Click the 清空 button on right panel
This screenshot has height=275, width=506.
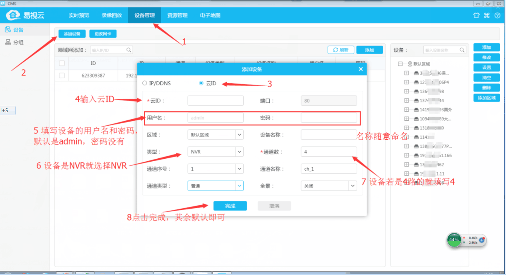[487, 78]
